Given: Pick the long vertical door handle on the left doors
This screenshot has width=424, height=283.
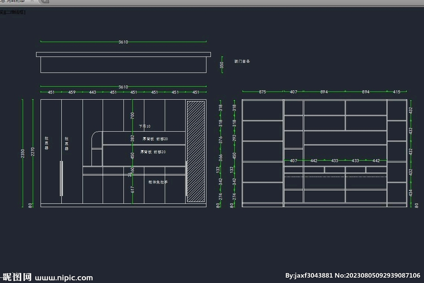Looking at the screenshot, I should click(x=61, y=178).
